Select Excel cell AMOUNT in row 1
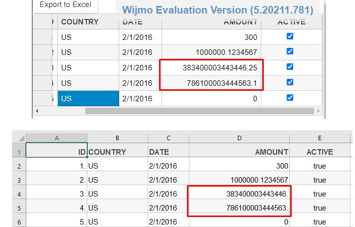The image size is (355, 227). [x=239, y=150]
